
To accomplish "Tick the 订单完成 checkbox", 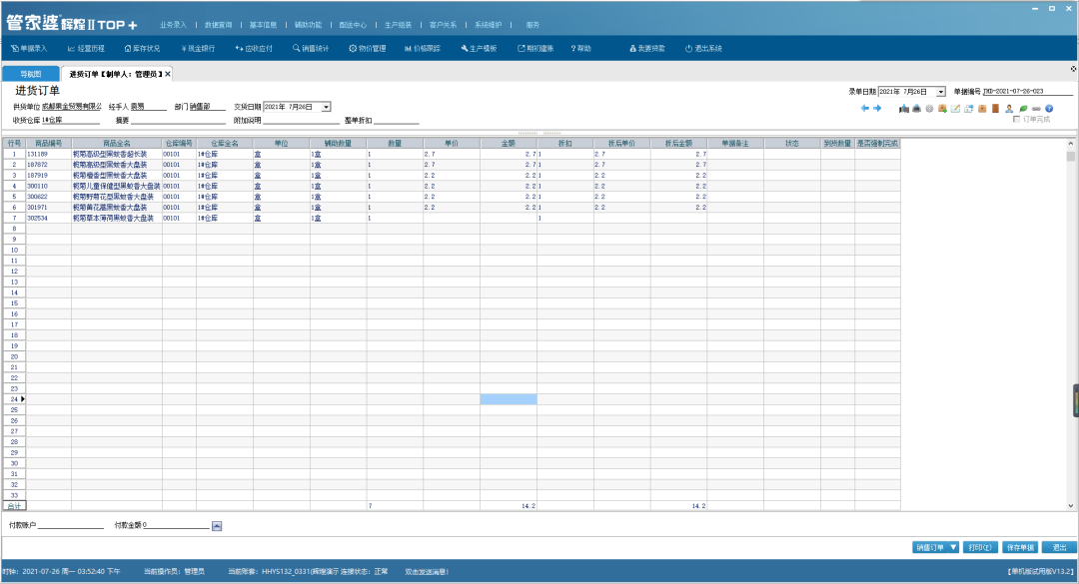I will pos(1017,119).
